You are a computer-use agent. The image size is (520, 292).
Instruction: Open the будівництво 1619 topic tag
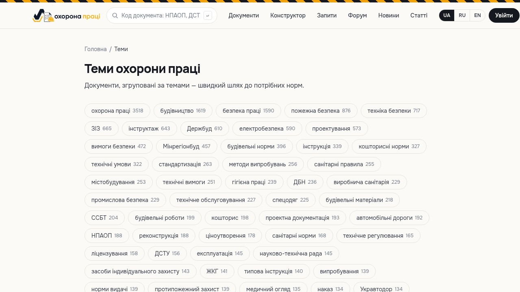click(183, 111)
